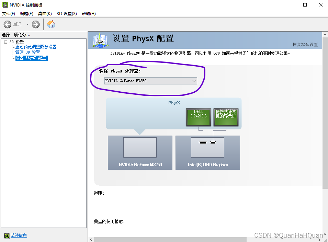Click the Intel(R) UHD Graphics block
The image size is (328, 242).
tap(208, 153)
